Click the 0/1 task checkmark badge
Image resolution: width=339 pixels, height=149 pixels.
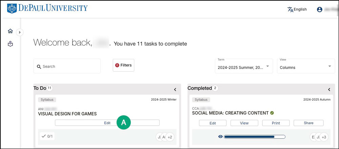(x=47, y=136)
